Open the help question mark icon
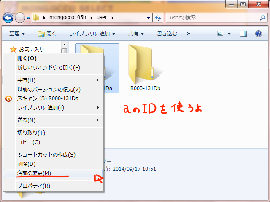 click(x=258, y=33)
